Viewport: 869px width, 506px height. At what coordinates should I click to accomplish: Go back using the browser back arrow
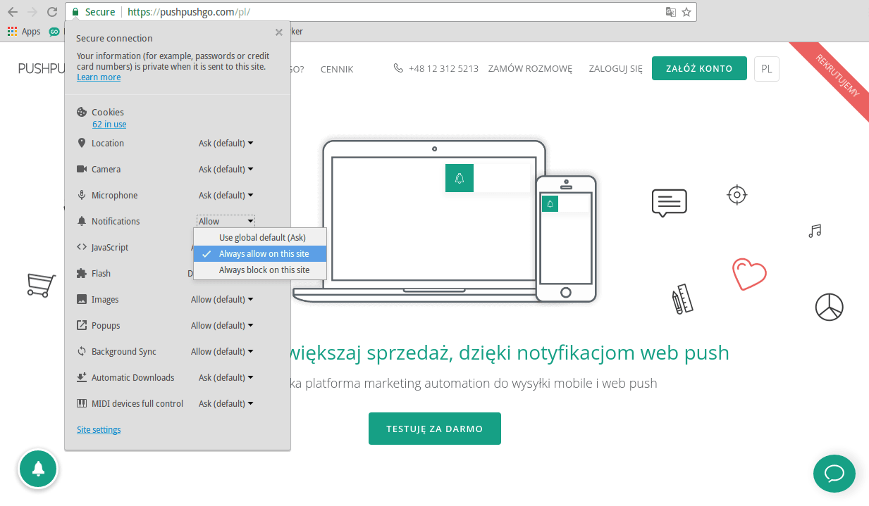pos(13,12)
